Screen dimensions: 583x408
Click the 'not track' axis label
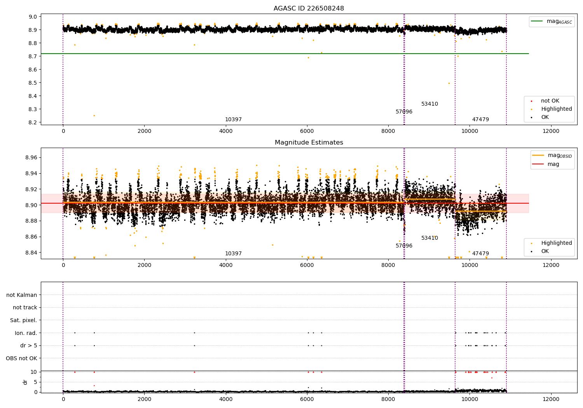25,307
